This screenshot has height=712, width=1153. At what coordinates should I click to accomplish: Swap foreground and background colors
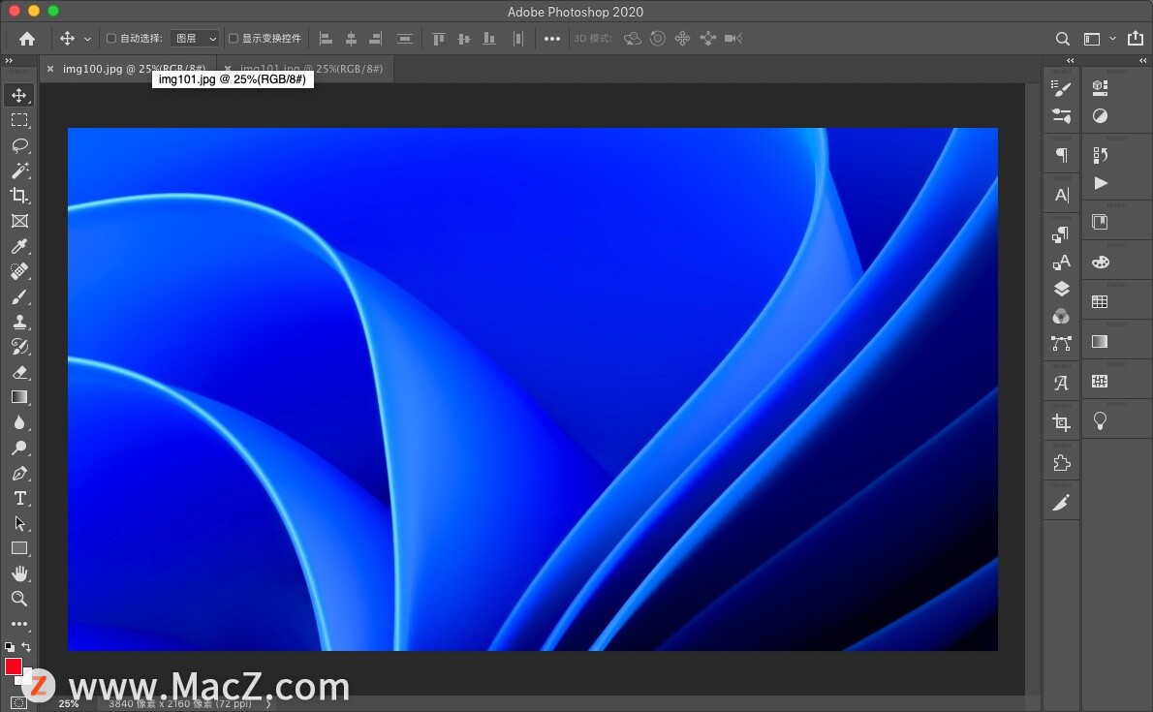26,647
